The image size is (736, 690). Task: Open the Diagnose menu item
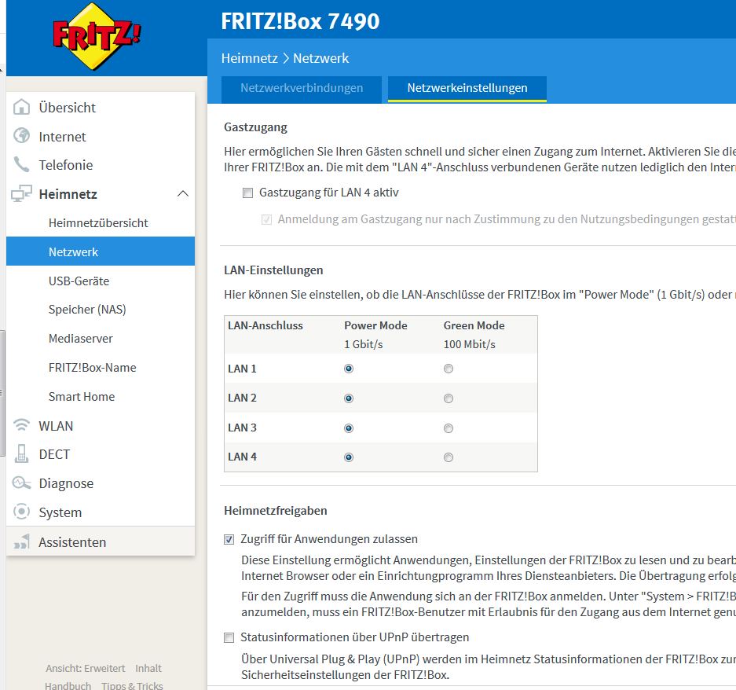tap(101, 483)
